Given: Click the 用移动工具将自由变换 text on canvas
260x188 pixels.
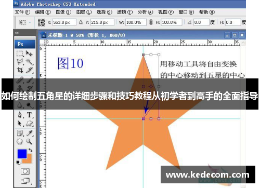Looking at the screenshot, I should pos(198,64).
